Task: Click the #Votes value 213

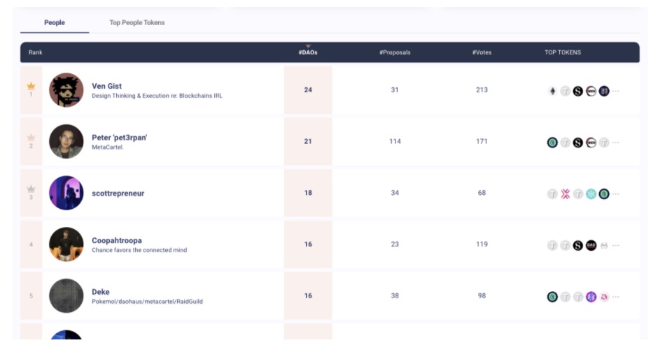Action: pyautogui.click(x=482, y=90)
